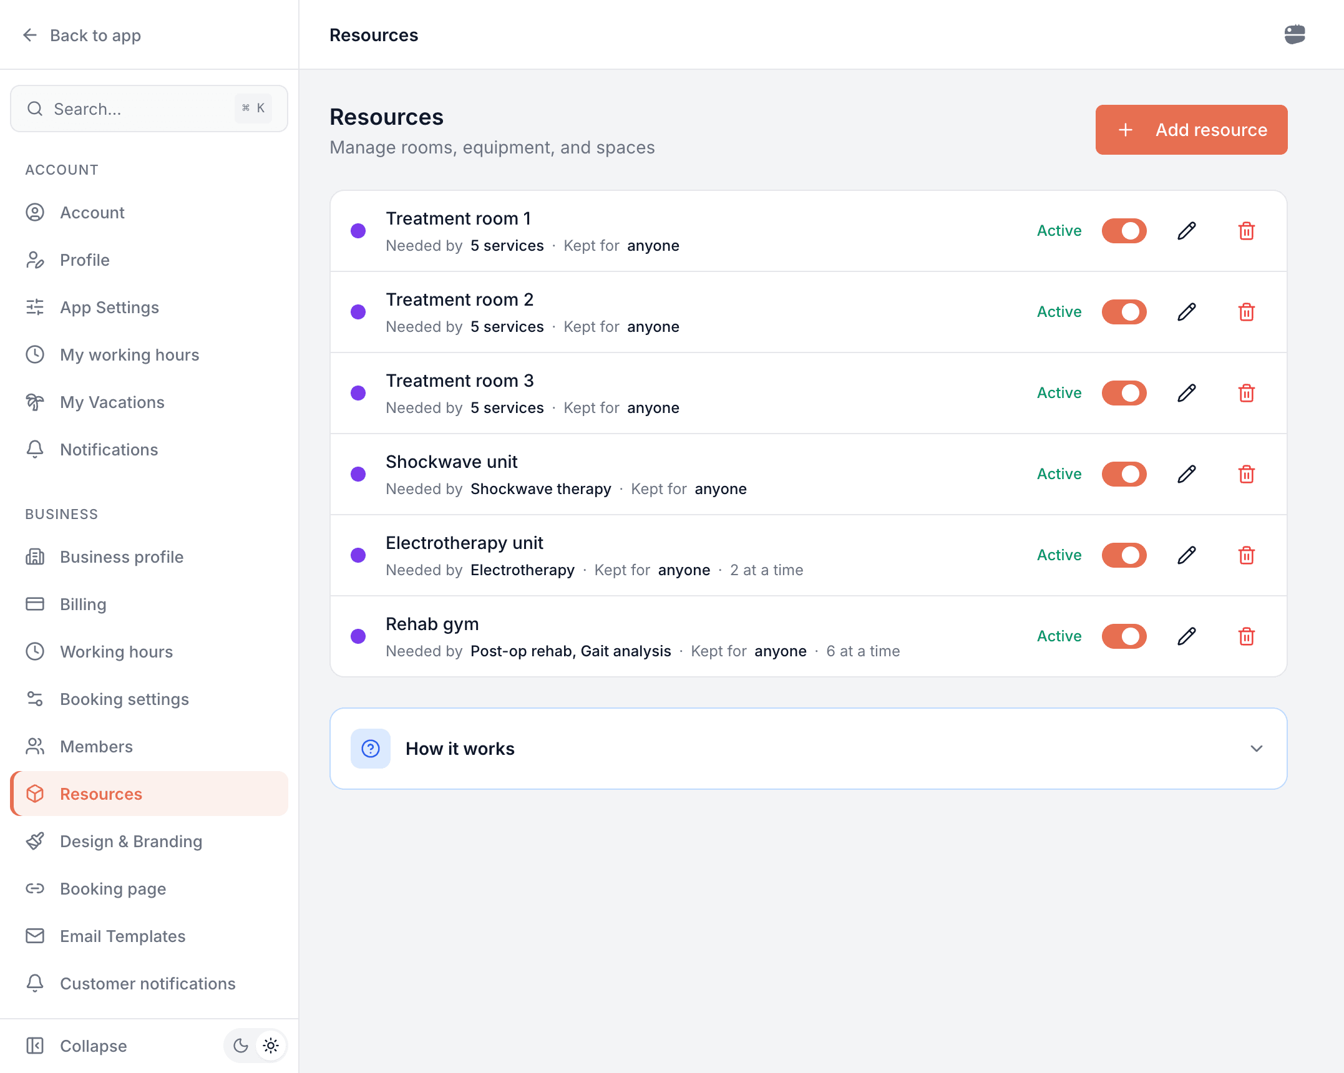Open Billing page in sidebar

click(x=149, y=604)
